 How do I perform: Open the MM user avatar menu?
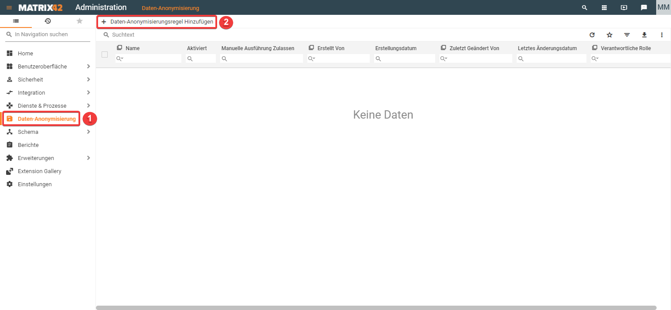pyautogui.click(x=663, y=7)
